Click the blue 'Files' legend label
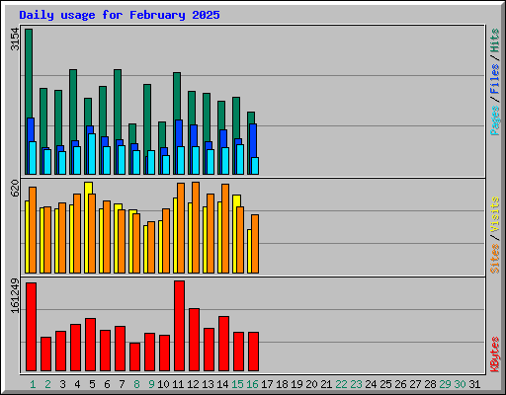 494,78
